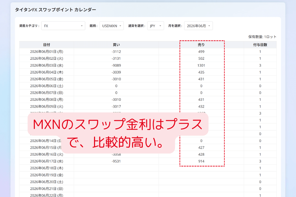Select the 2026年06月04日 (木) date cell

click(x=46, y=72)
